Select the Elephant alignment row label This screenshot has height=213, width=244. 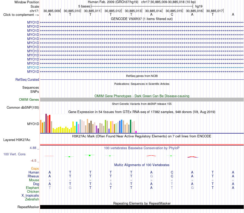coord(32,188)
